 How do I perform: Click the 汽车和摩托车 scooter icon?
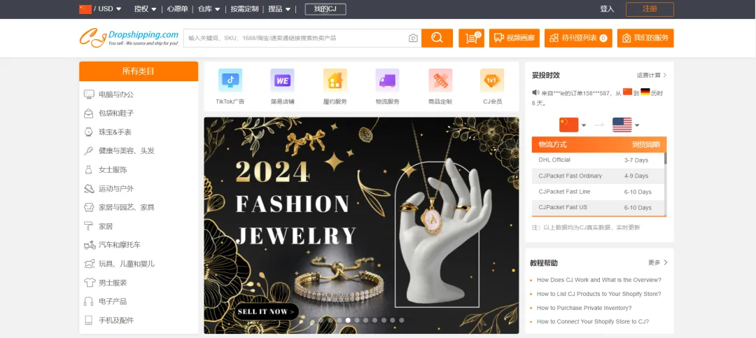[90, 245]
